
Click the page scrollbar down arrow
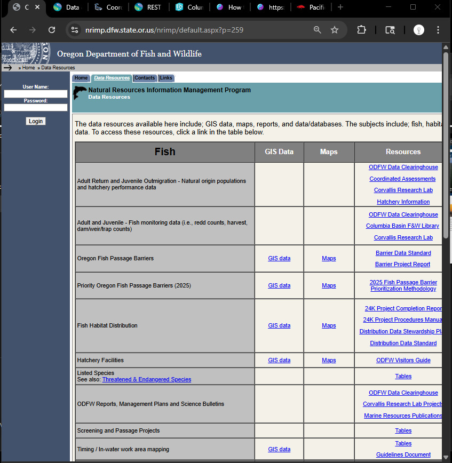pyautogui.click(x=446, y=457)
